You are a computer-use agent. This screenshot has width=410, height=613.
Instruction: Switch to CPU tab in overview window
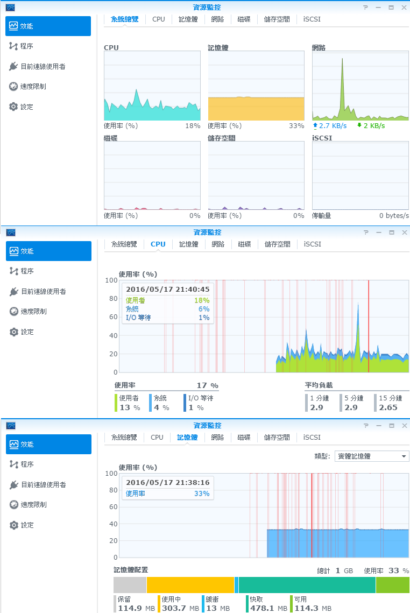(159, 19)
